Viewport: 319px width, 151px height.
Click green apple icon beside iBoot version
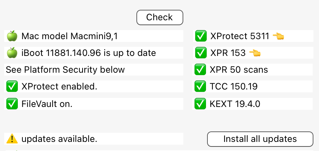[x=12, y=53]
